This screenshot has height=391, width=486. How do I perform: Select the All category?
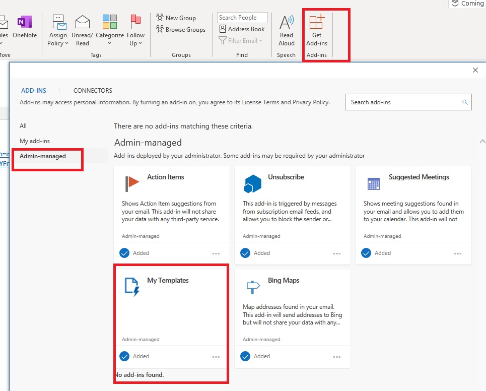tap(23, 126)
